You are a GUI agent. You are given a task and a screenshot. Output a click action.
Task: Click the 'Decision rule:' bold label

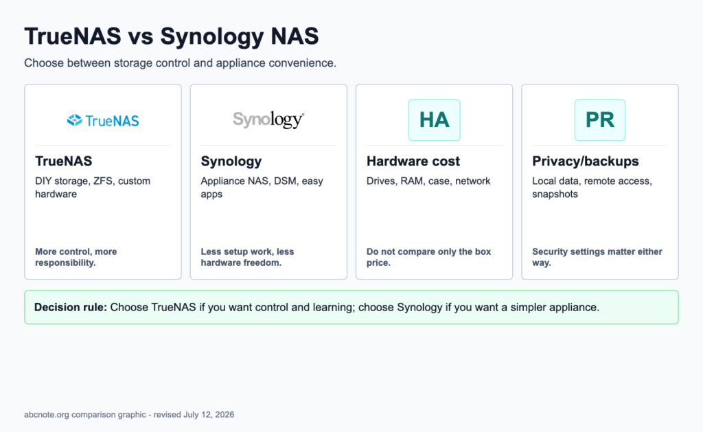pyautogui.click(x=71, y=307)
